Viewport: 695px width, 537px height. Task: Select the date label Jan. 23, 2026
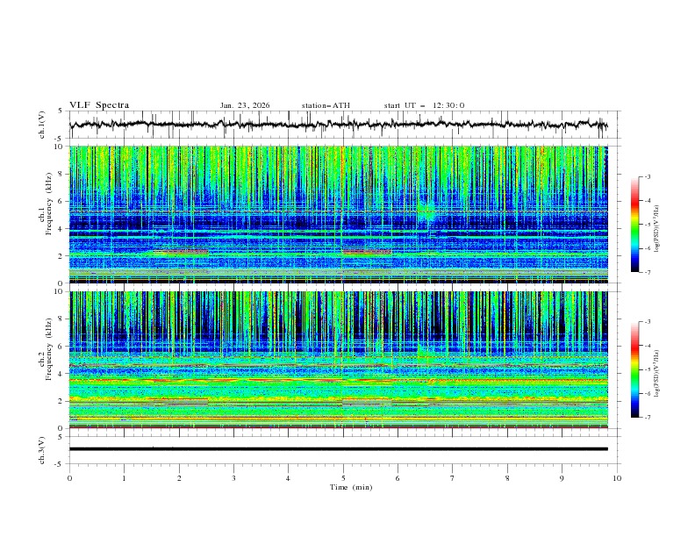coord(245,105)
